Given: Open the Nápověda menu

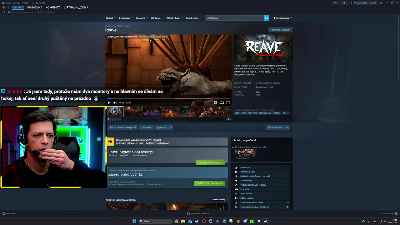Looking at the screenshot, I should click(x=41, y=3).
